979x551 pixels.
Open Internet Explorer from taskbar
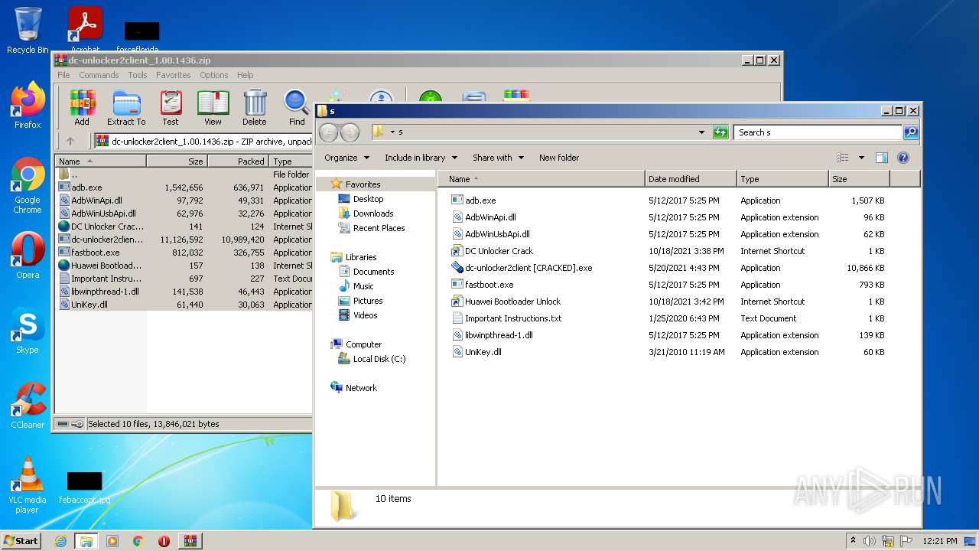coord(60,541)
